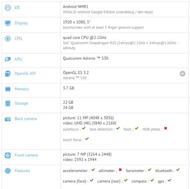Click the OS row icon

point(8,7)
